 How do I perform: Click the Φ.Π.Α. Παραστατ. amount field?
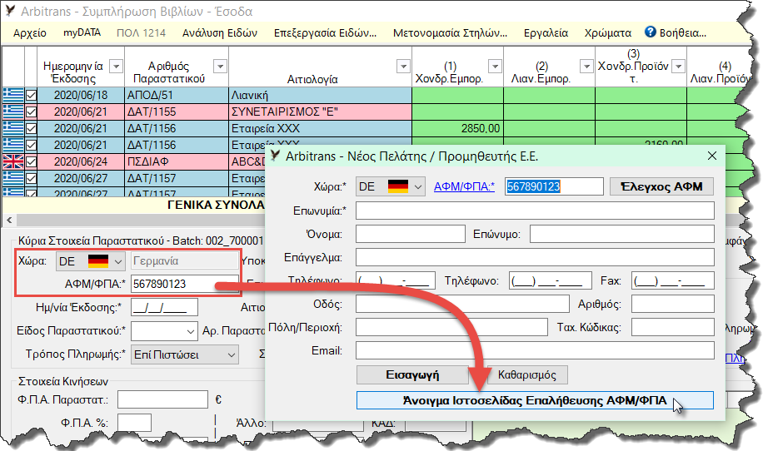click(x=162, y=400)
